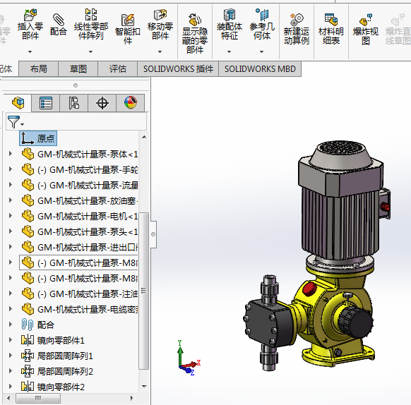Switch to the Layout (布局) tab
Screen dimensions: 411x405
39,69
